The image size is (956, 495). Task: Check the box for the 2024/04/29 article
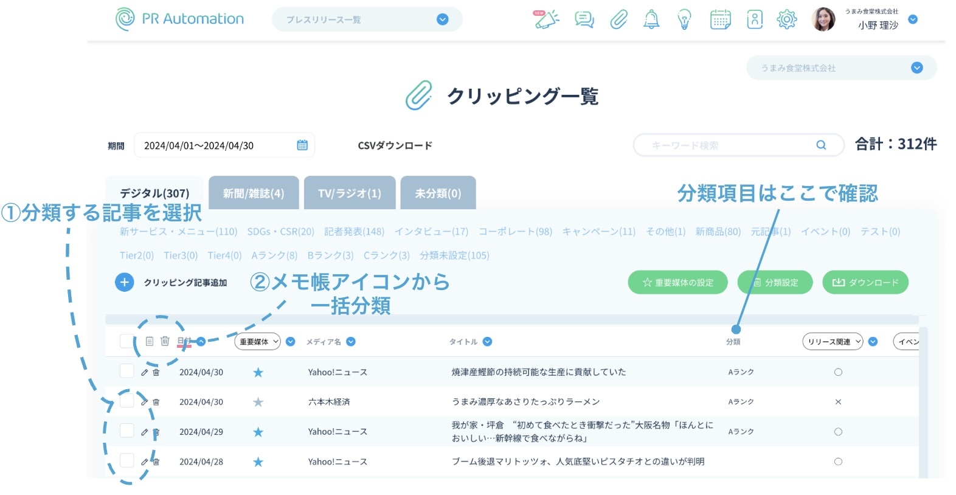coord(126,431)
